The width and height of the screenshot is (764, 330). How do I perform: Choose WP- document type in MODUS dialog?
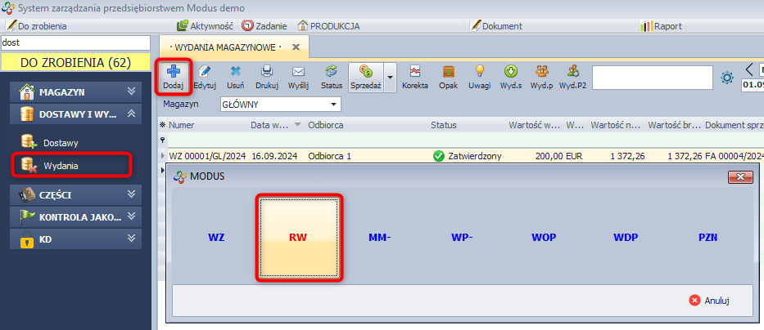462,238
